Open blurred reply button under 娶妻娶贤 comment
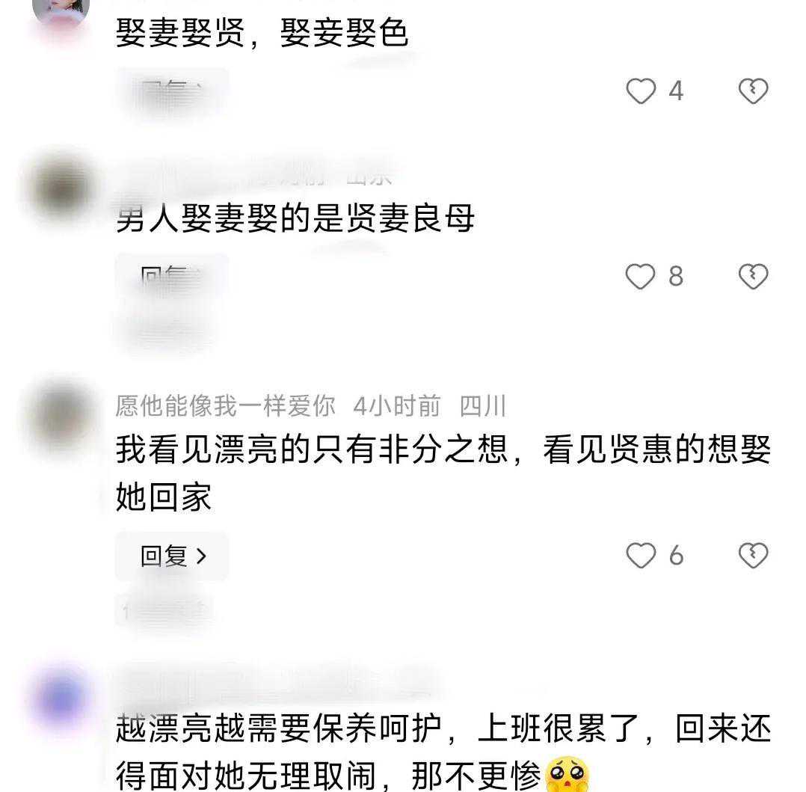This screenshot has width=806, height=792. click(x=172, y=93)
